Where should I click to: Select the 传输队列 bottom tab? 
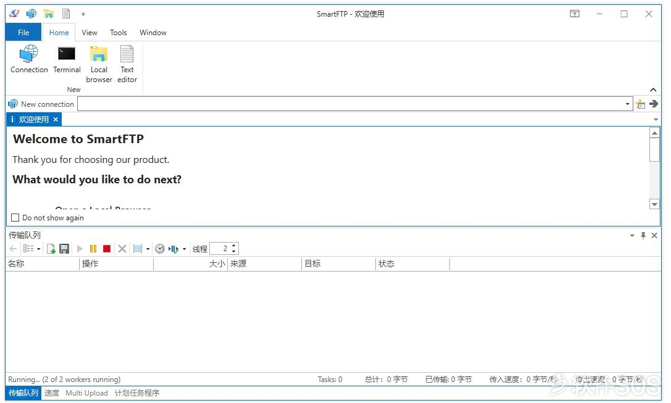23,393
